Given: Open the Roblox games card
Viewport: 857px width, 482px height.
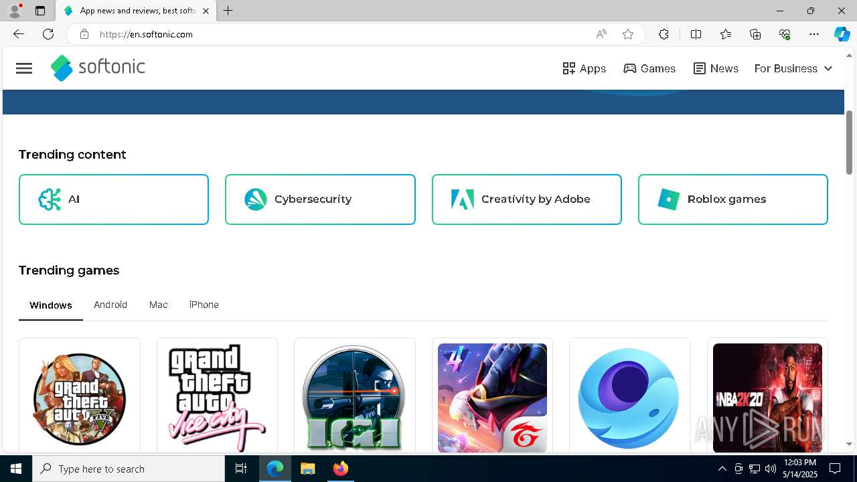Looking at the screenshot, I should point(733,199).
